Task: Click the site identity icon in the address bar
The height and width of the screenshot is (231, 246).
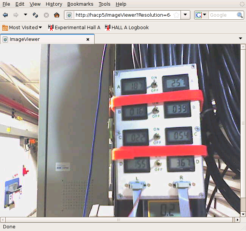Action: click(x=69, y=15)
